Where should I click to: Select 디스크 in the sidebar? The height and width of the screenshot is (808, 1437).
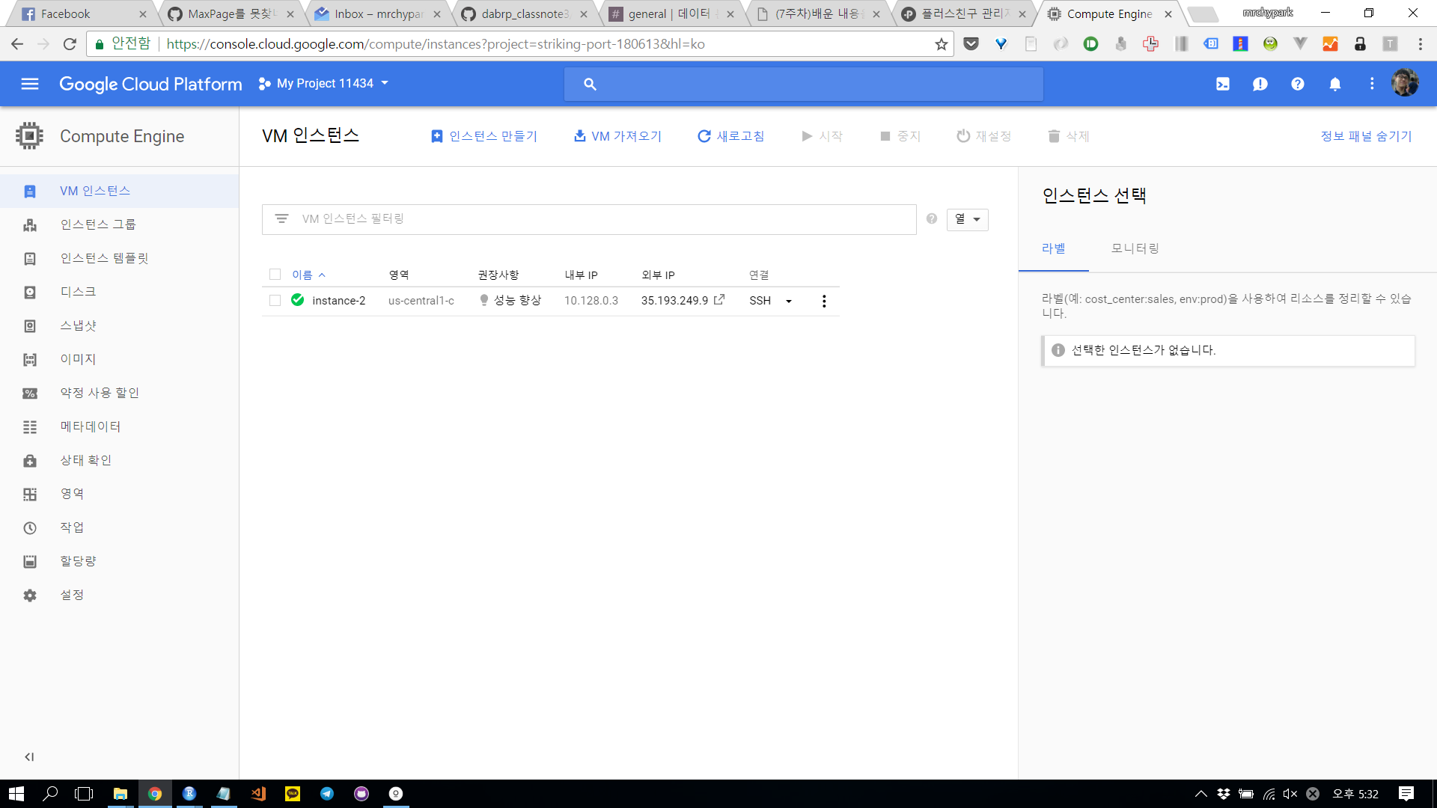78,292
